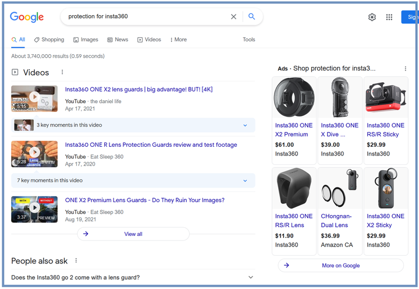Expand the 7 key moments in this video
The image size is (419, 289).
coord(133,181)
